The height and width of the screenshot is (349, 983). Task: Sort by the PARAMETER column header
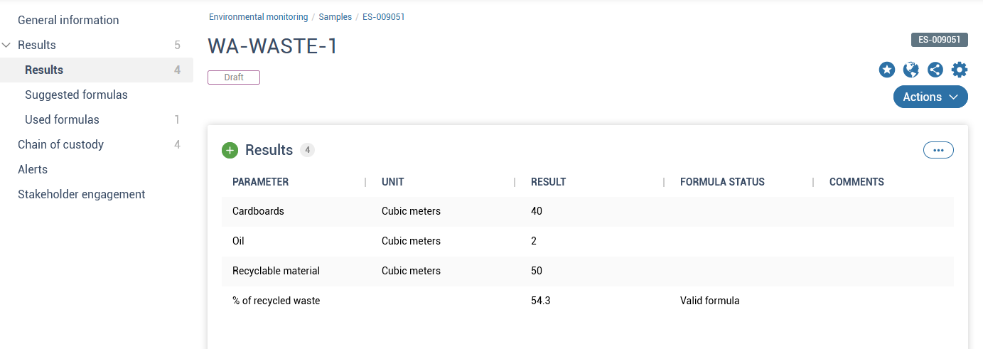pyautogui.click(x=260, y=182)
